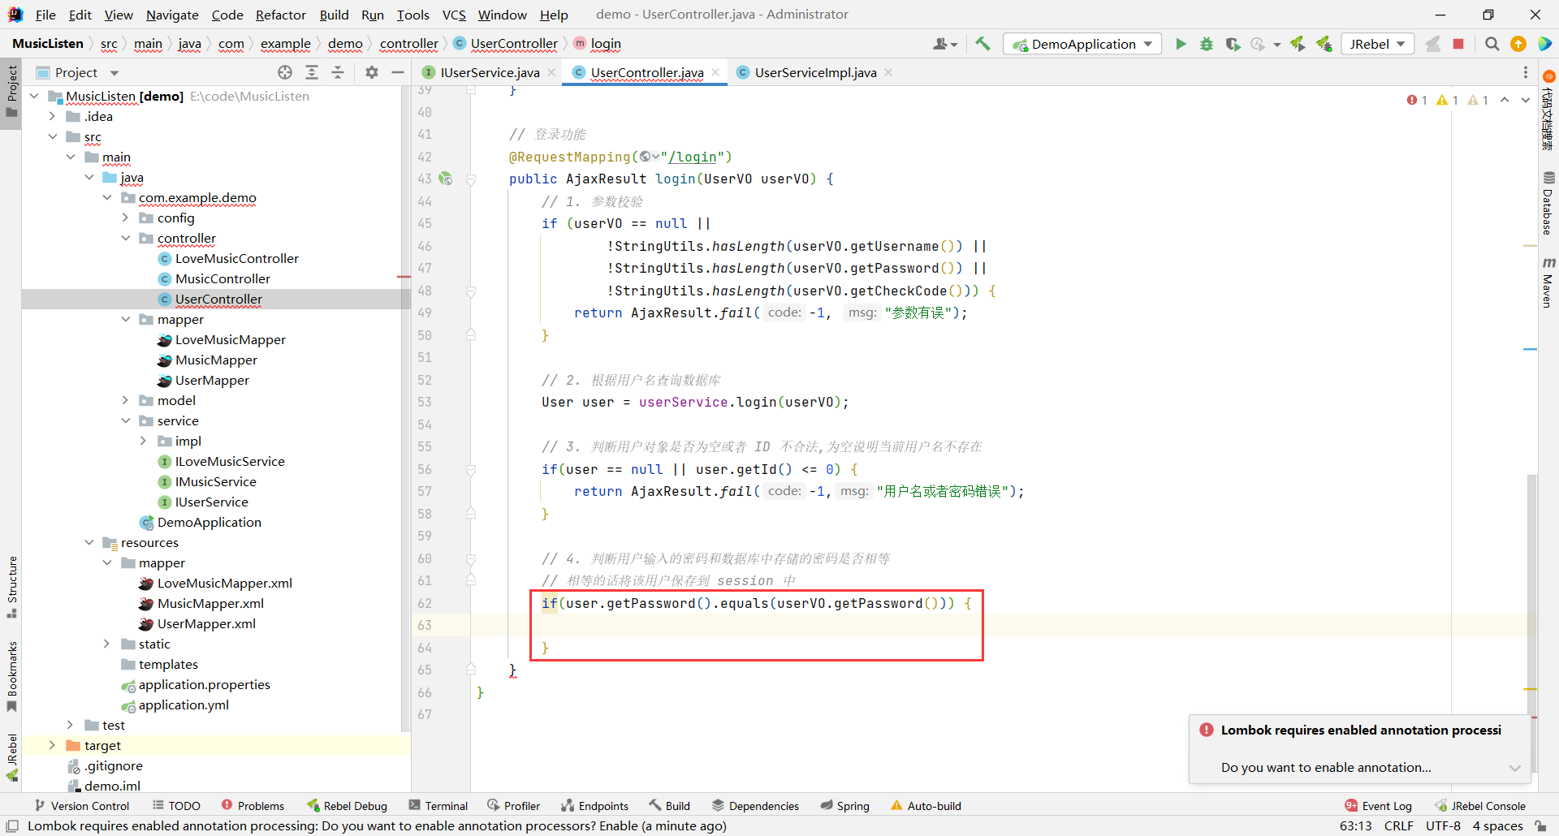Click the editor vertical scrollbar

pyautogui.click(x=1531, y=568)
